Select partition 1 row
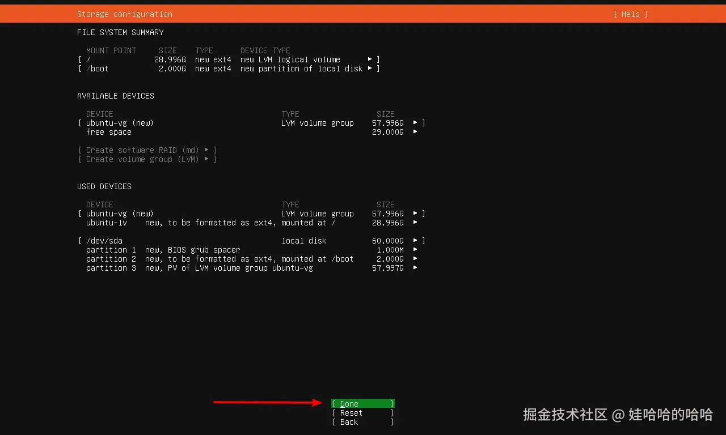 (252, 250)
